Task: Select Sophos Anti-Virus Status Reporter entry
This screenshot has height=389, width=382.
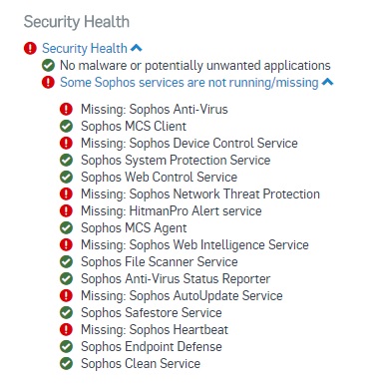Action: (176, 278)
